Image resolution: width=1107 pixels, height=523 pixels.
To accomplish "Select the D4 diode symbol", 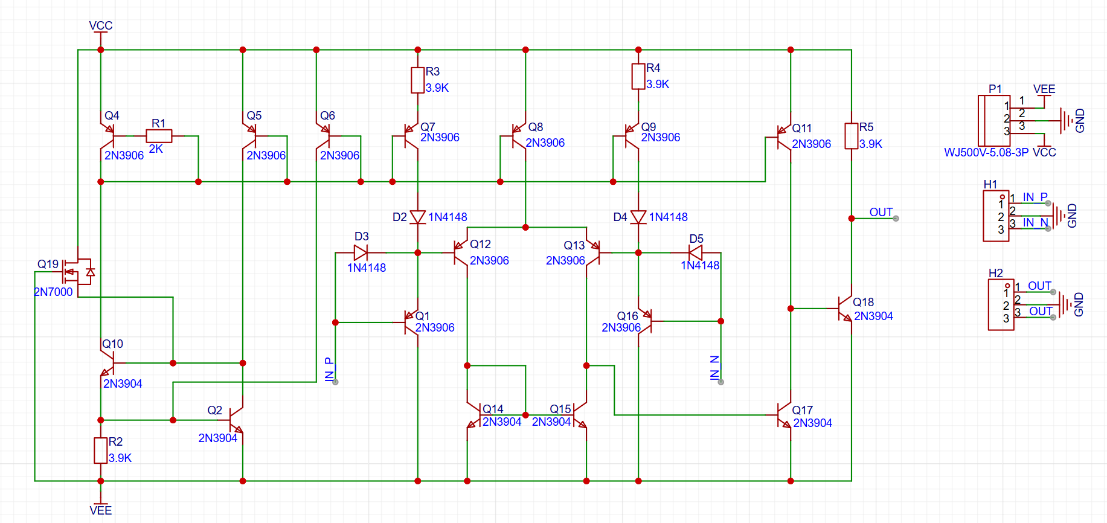I will click(x=638, y=217).
